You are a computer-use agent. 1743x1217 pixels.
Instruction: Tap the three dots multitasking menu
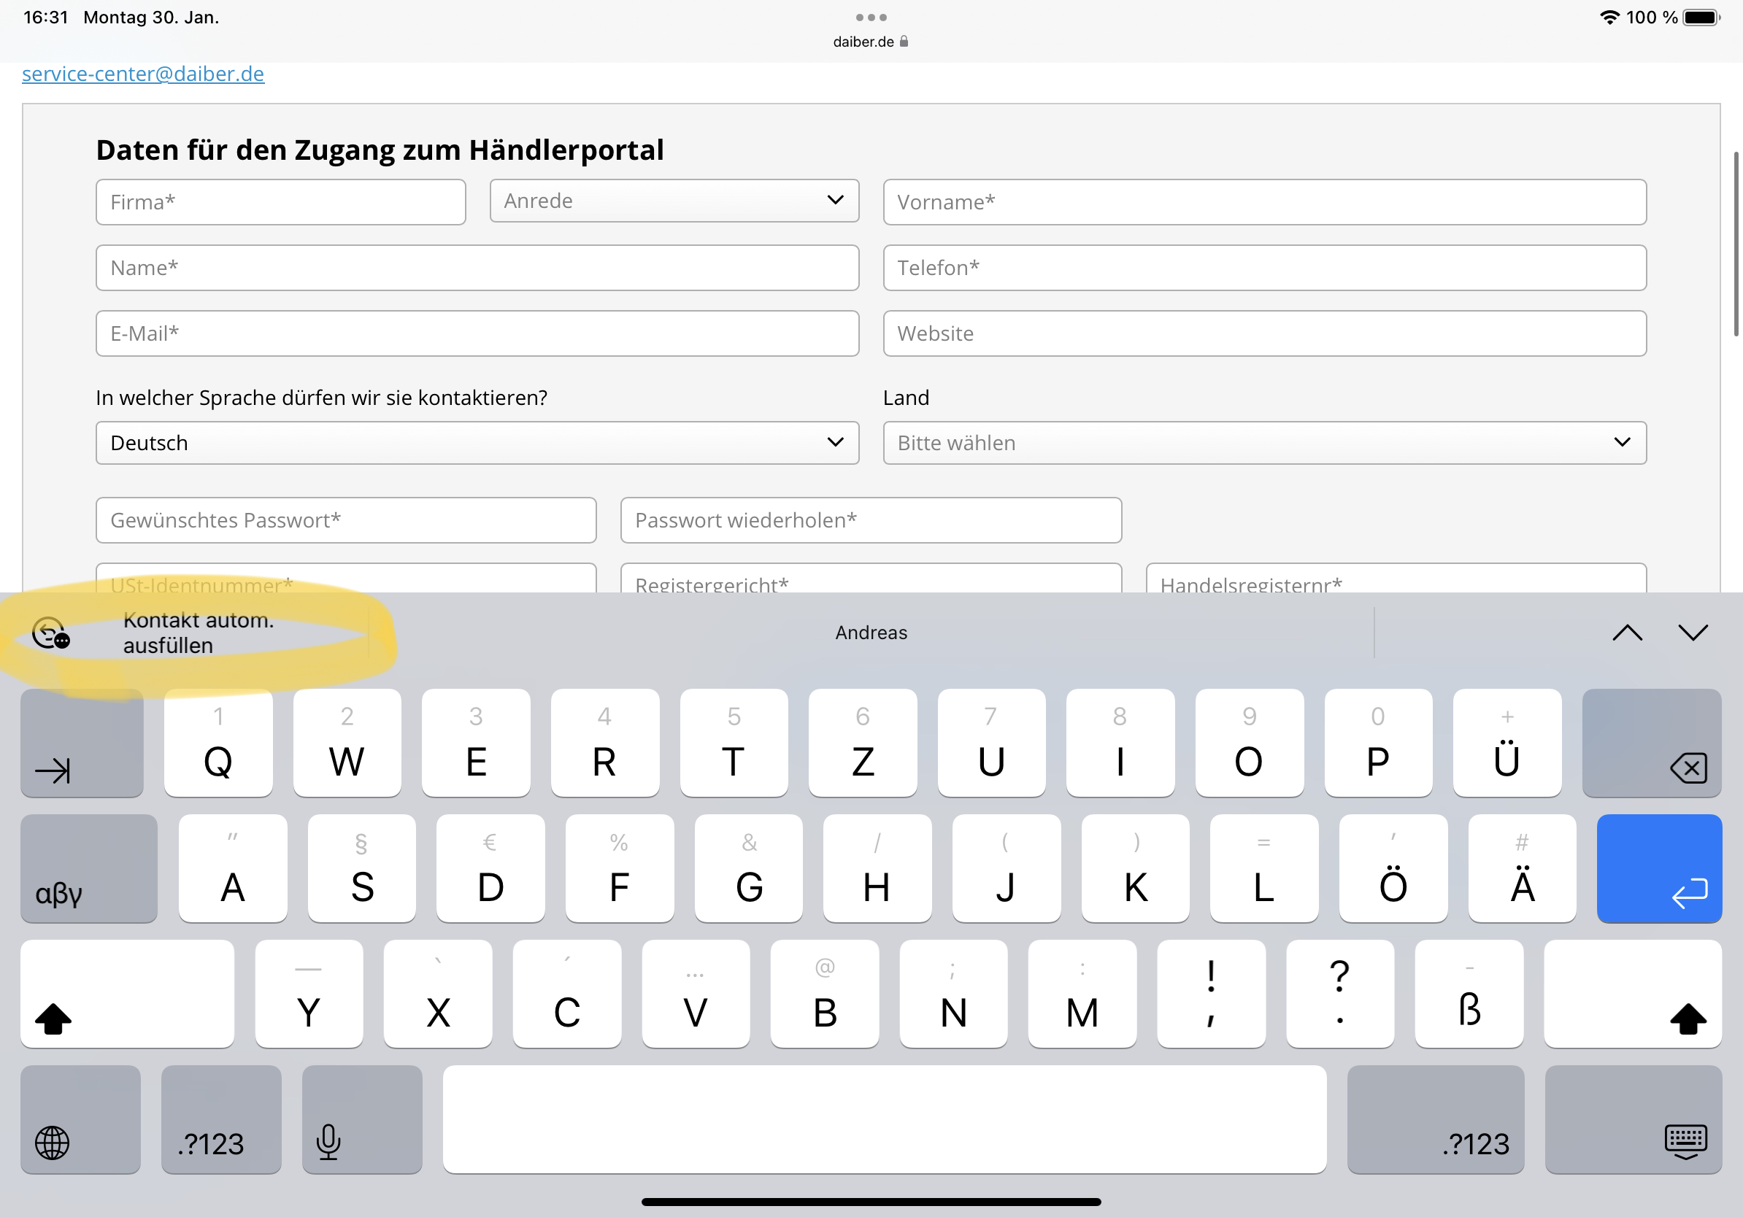coord(871,17)
